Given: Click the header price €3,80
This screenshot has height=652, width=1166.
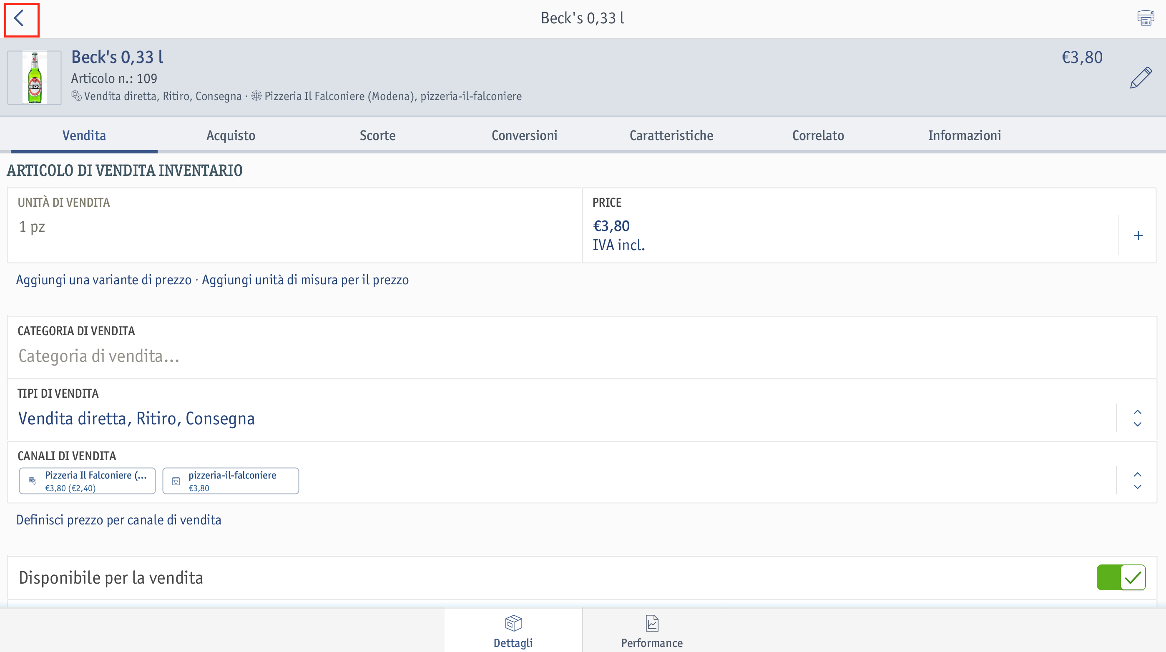Looking at the screenshot, I should pyautogui.click(x=1082, y=58).
